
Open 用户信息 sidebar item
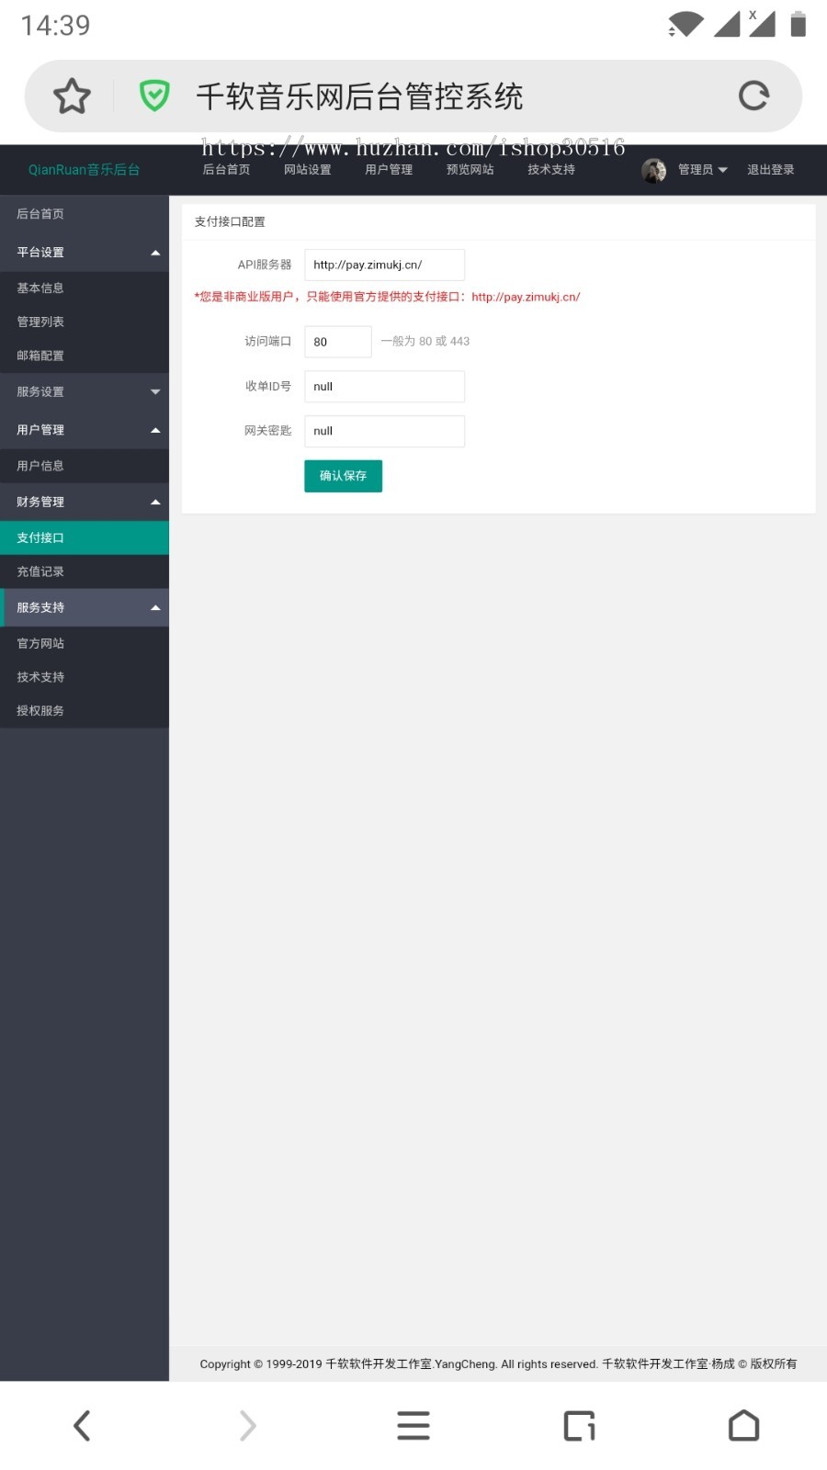coord(85,467)
